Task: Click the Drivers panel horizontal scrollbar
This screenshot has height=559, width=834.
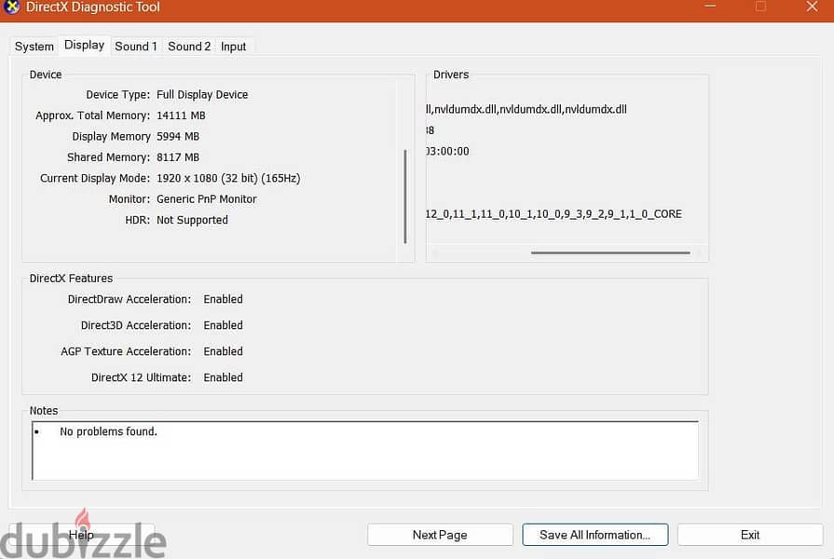Action: pos(610,252)
